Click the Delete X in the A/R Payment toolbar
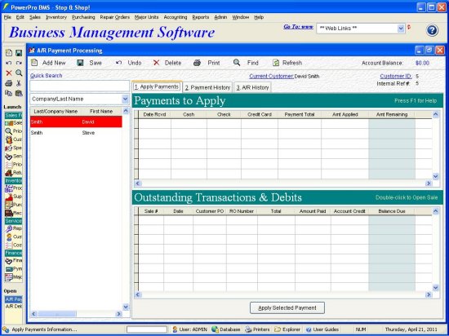The image size is (449, 336). tap(157, 63)
